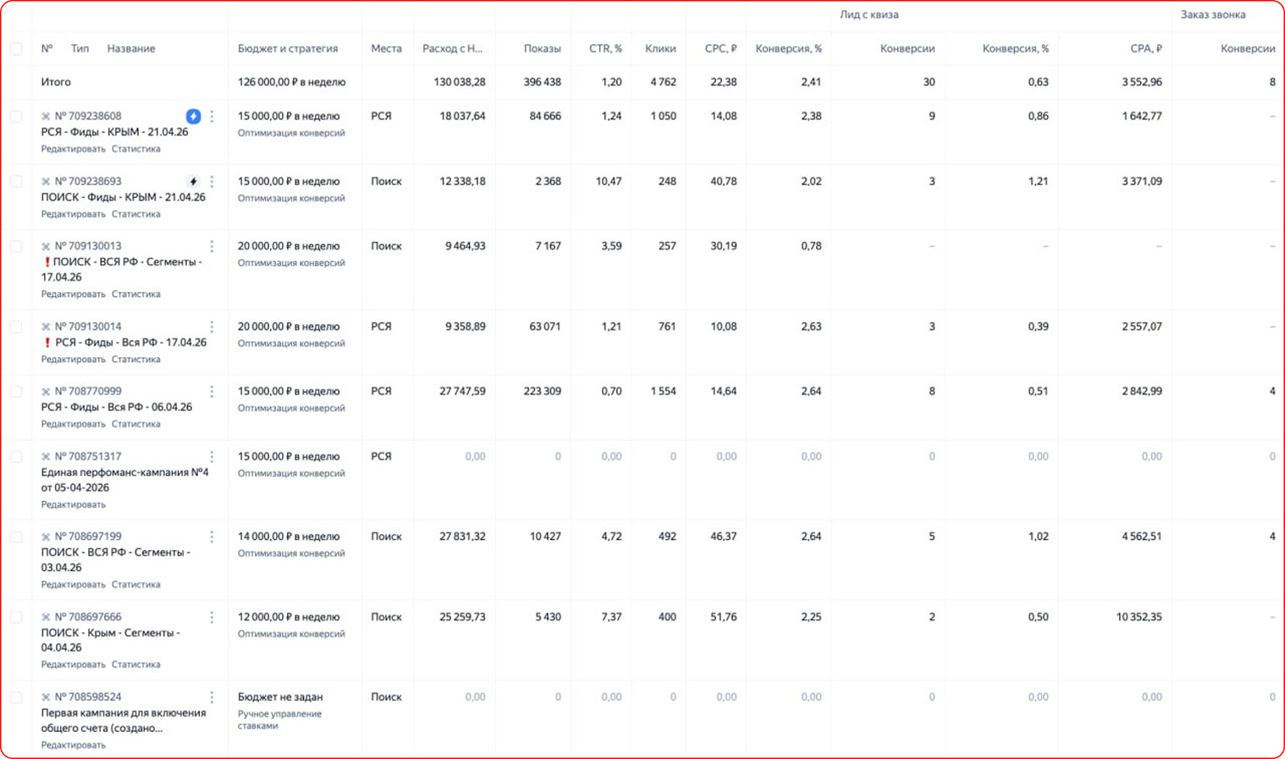The image size is (1285, 759).
Task: Tick checkbox for campaign № 708770999
Action: click(x=16, y=392)
